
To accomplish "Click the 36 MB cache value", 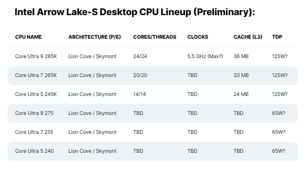I will pyautogui.click(x=241, y=56).
